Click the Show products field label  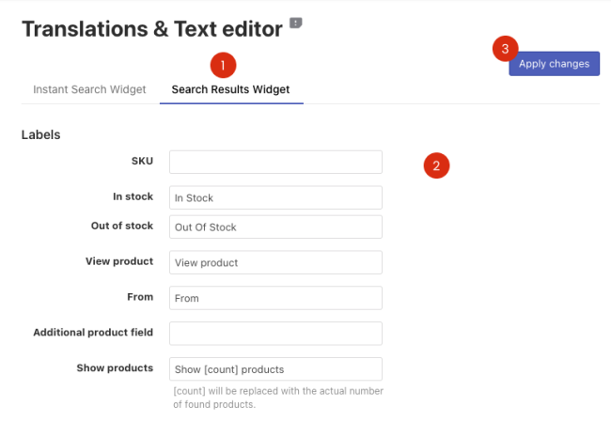click(115, 367)
